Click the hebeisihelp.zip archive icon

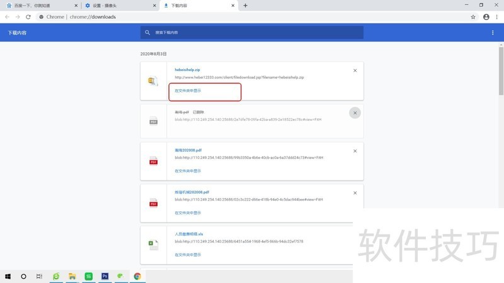153,81
